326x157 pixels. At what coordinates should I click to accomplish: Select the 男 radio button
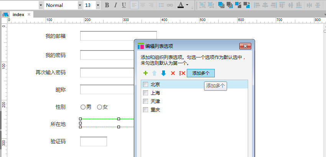point(83,107)
